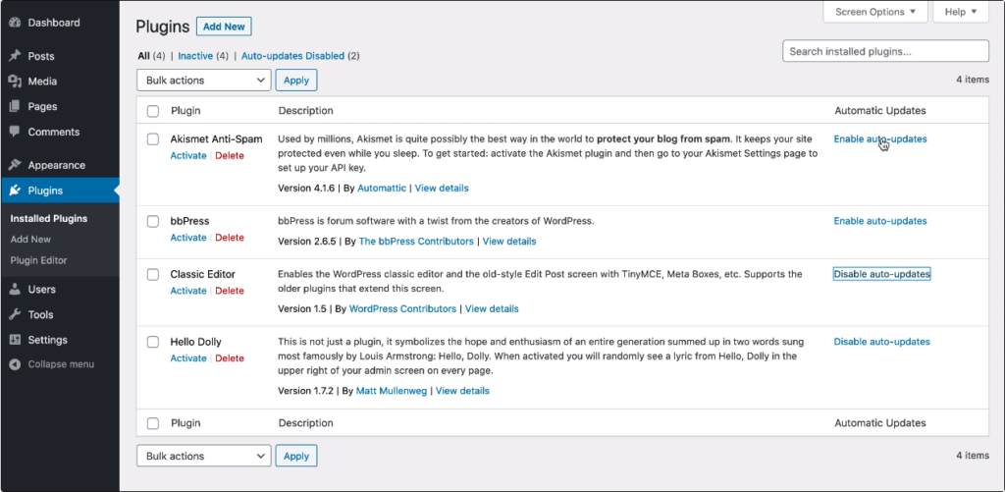
Task: Open the Comments menu item
Action: pos(54,132)
